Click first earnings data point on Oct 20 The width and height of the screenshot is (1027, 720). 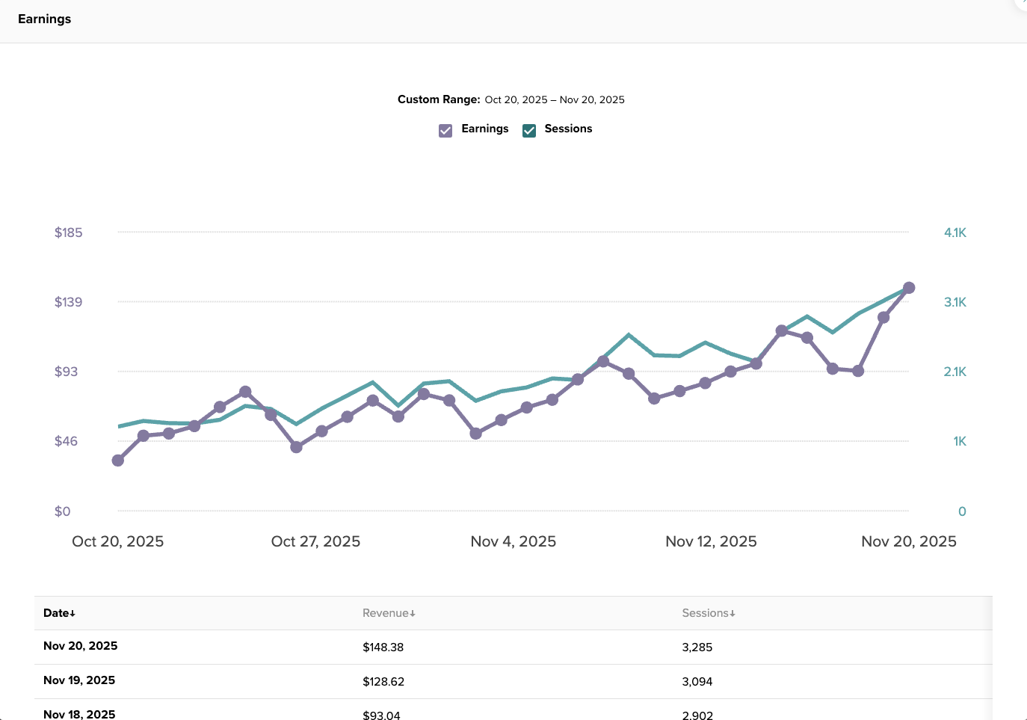[x=118, y=461]
